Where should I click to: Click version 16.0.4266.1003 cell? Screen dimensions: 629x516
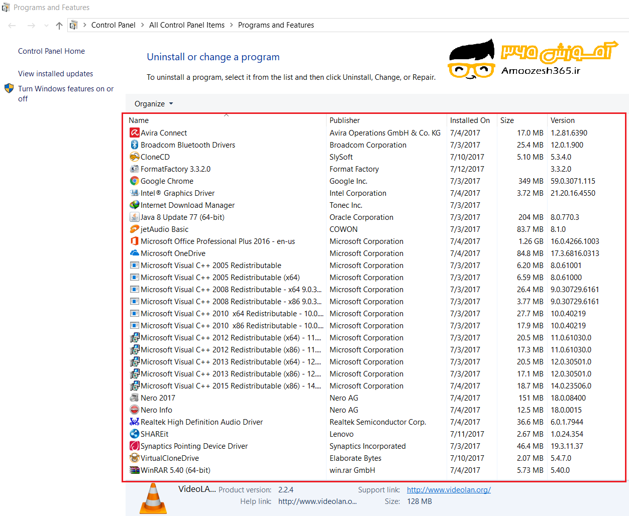point(575,241)
